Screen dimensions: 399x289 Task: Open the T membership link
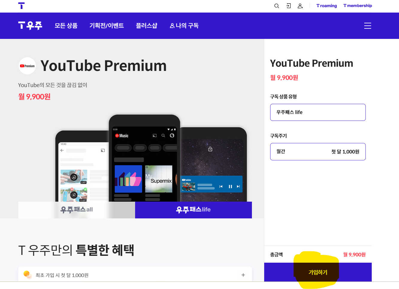tap(358, 6)
